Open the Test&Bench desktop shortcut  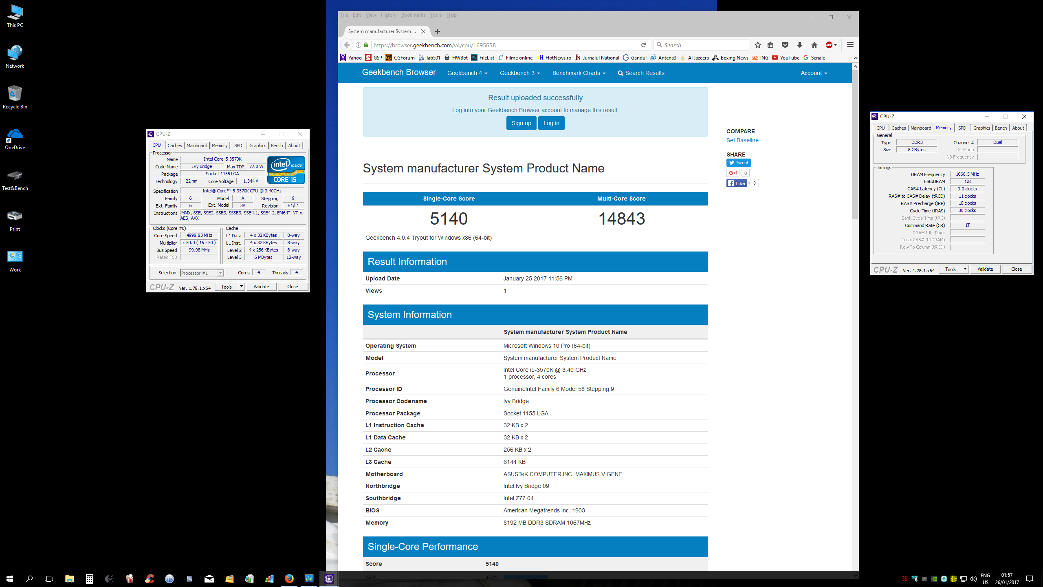(15, 181)
